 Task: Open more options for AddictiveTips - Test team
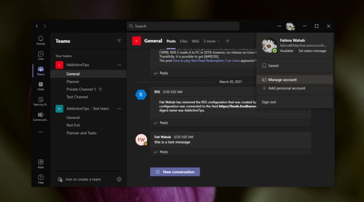click(119, 108)
